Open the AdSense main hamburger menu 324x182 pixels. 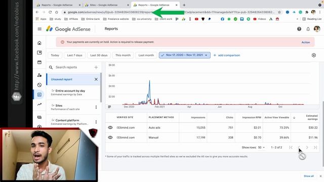coord(39,29)
